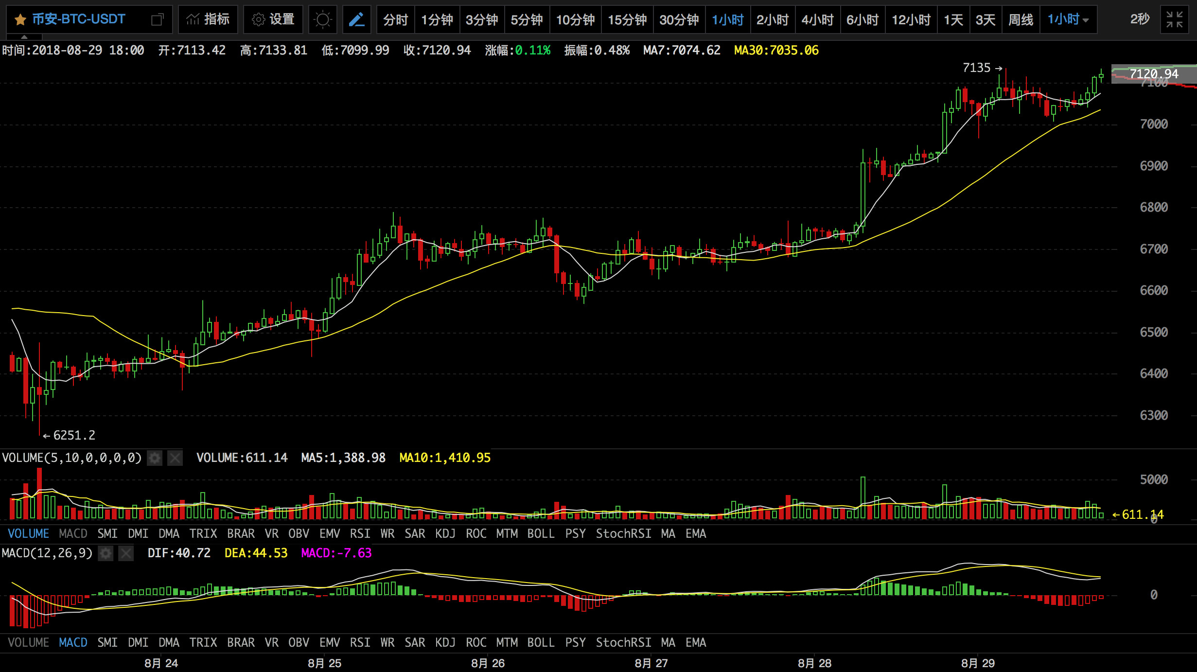Switch to the 30分钟 interval
The image size is (1197, 672).
(x=679, y=20)
